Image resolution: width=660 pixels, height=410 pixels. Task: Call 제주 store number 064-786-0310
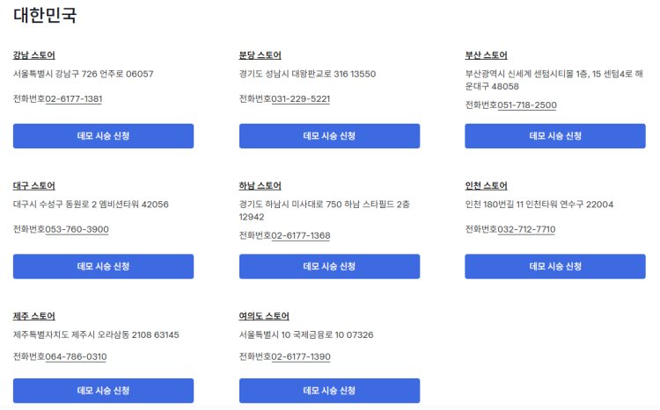pyautogui.click(x=76, y=357)
